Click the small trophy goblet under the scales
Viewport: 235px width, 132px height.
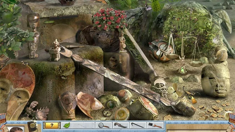pyautogui.click(x=182, y=65)
